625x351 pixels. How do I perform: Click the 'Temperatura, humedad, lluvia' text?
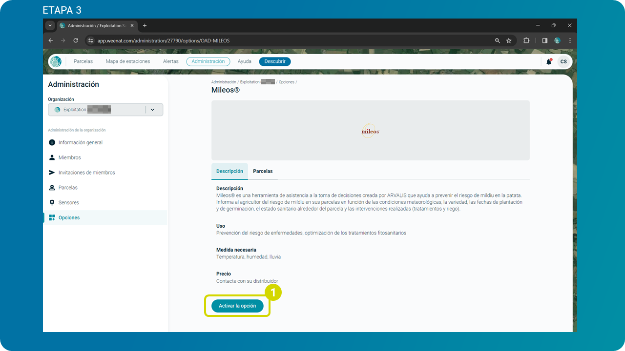coord(249,257)
